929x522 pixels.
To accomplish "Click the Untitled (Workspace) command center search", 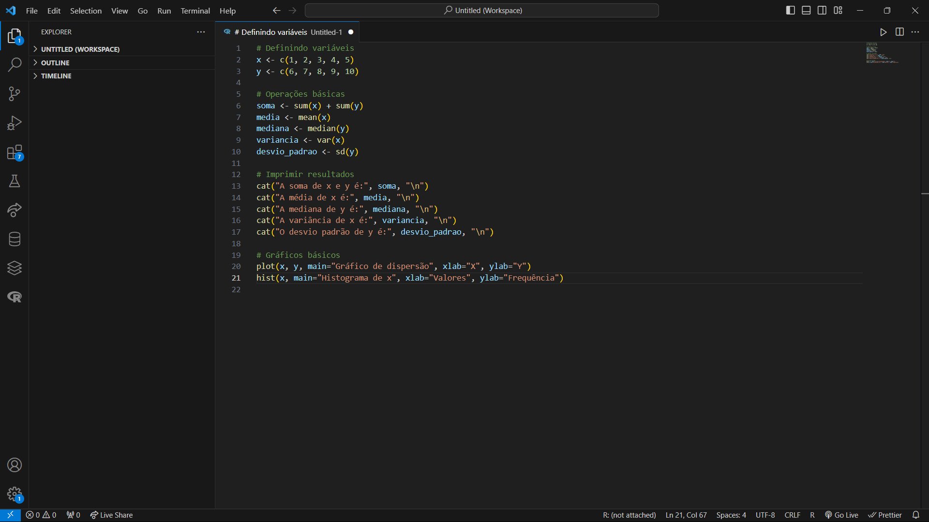I will [482, 10].
